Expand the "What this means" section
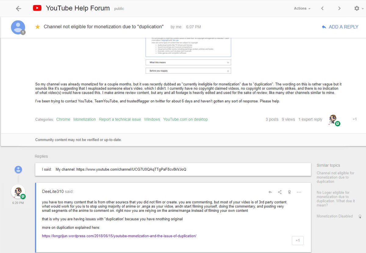The height and width of the screenshot is (253, 366). pos(188,62)
